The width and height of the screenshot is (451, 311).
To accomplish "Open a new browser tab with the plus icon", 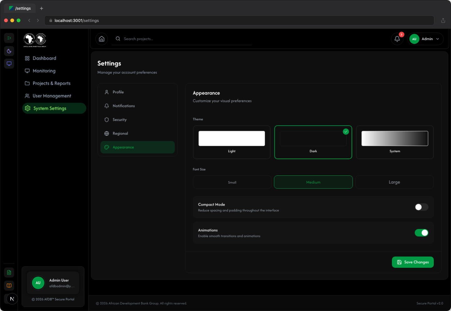I will [41, 8].
